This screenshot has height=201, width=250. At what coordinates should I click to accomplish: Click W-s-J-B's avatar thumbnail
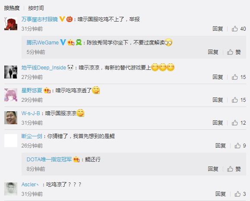pyautogui.click(x=11, y=118)
